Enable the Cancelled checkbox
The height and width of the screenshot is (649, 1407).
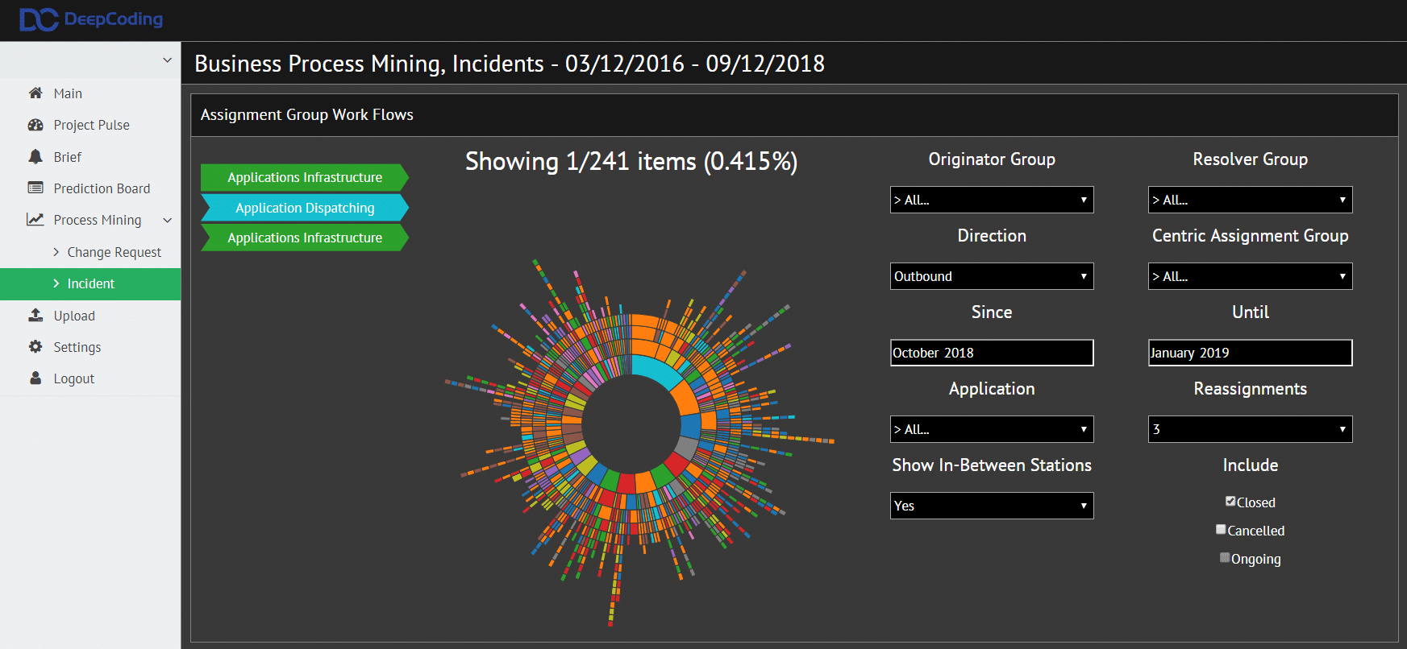(1221, 530)
